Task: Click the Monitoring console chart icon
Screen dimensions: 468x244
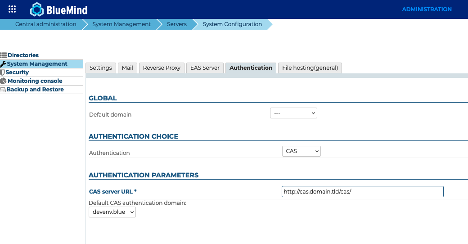Action: coord(4,81)
